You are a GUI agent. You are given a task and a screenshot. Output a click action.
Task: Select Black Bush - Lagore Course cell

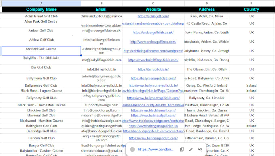click(x=41, y=91)
